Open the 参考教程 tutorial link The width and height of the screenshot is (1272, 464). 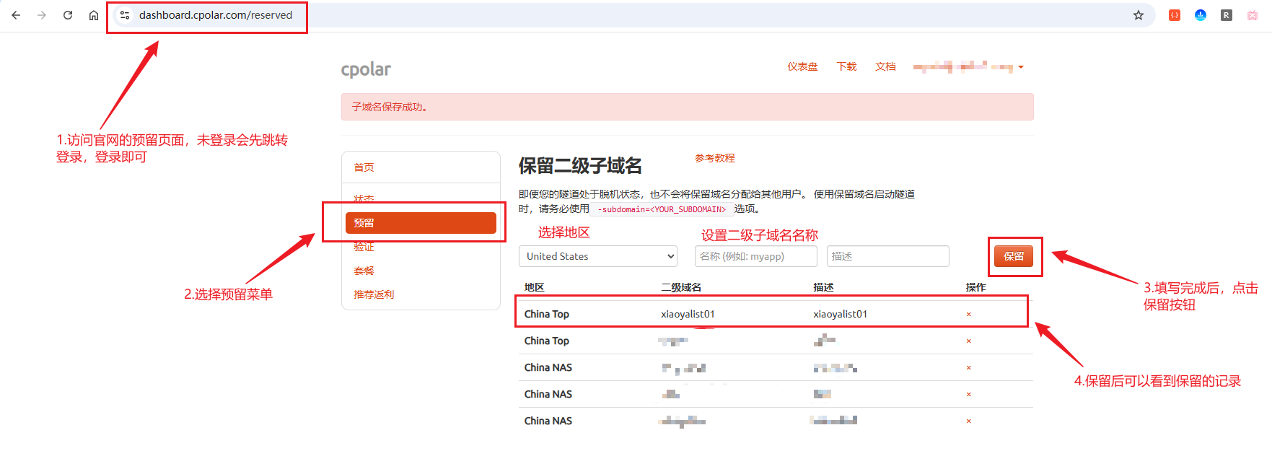click(x=714, y=158)
